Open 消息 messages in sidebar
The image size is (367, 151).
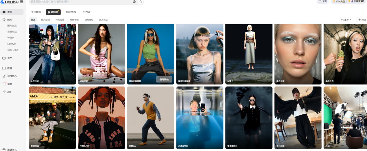coord(10,84)
